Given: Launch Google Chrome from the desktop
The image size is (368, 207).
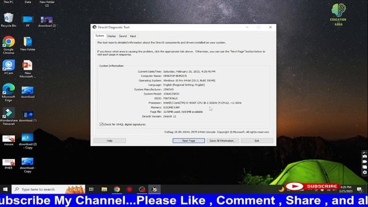Looking at the screenshot, I should pyautogui.click(x=9, y=45).
